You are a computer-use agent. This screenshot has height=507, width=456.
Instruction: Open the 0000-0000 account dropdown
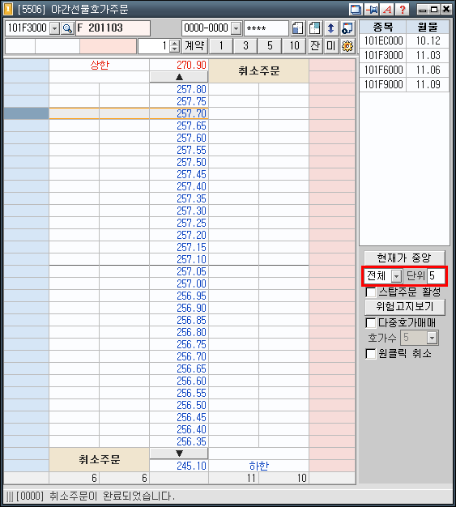[x=237, y=28]
